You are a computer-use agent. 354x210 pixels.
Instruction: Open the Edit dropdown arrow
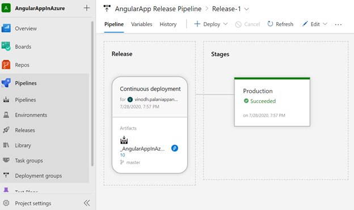pos(325,24)
